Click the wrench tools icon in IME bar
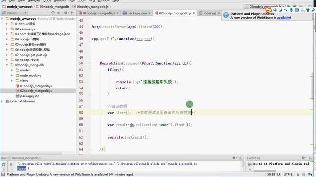 click(313, 10)
